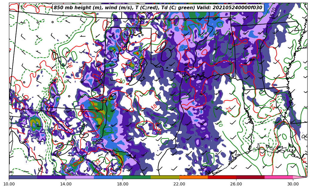310x189 pixels.
Task: Click the 22.00 colorbar tick label
Action: tap(179, 184)
